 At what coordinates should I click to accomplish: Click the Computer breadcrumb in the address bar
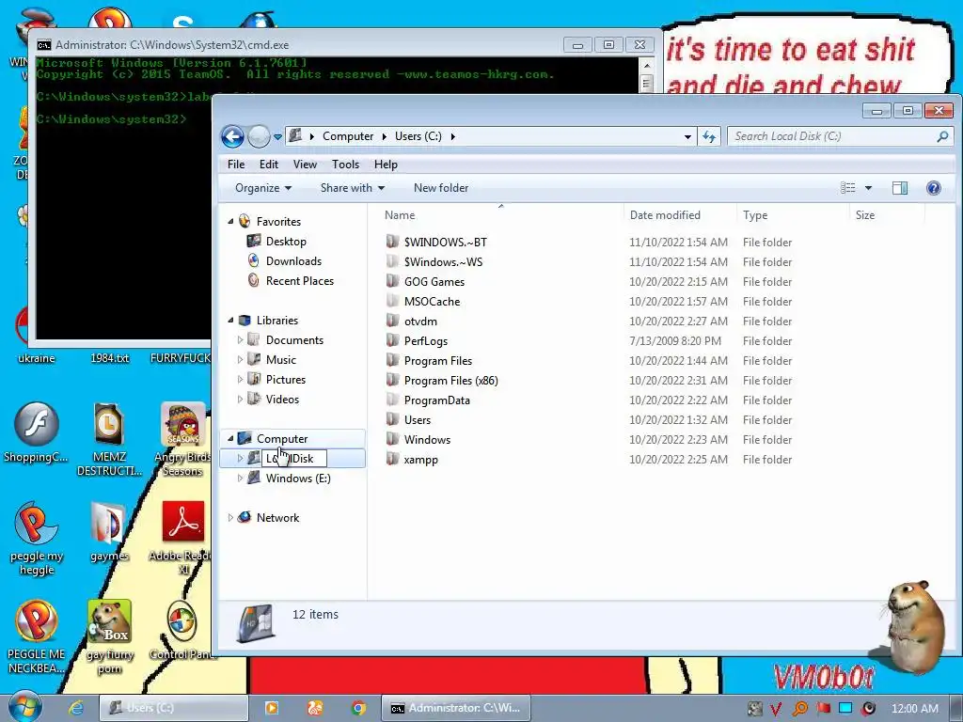click(x=348, y=136)
